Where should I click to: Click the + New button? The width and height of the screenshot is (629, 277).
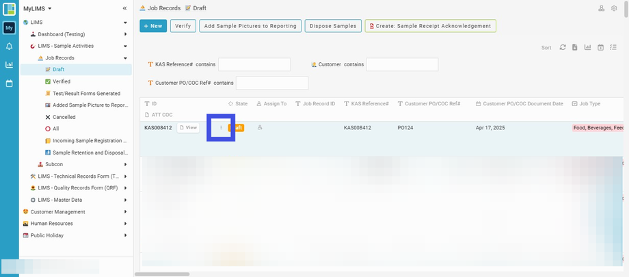tap(153, 26)
